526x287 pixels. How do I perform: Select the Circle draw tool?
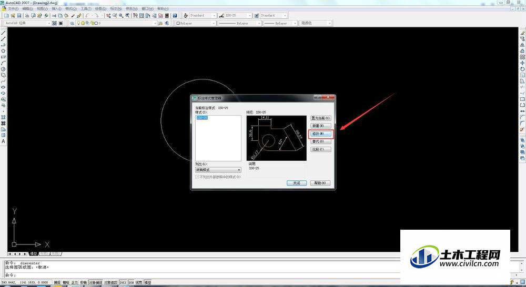(x=3, y=69)
